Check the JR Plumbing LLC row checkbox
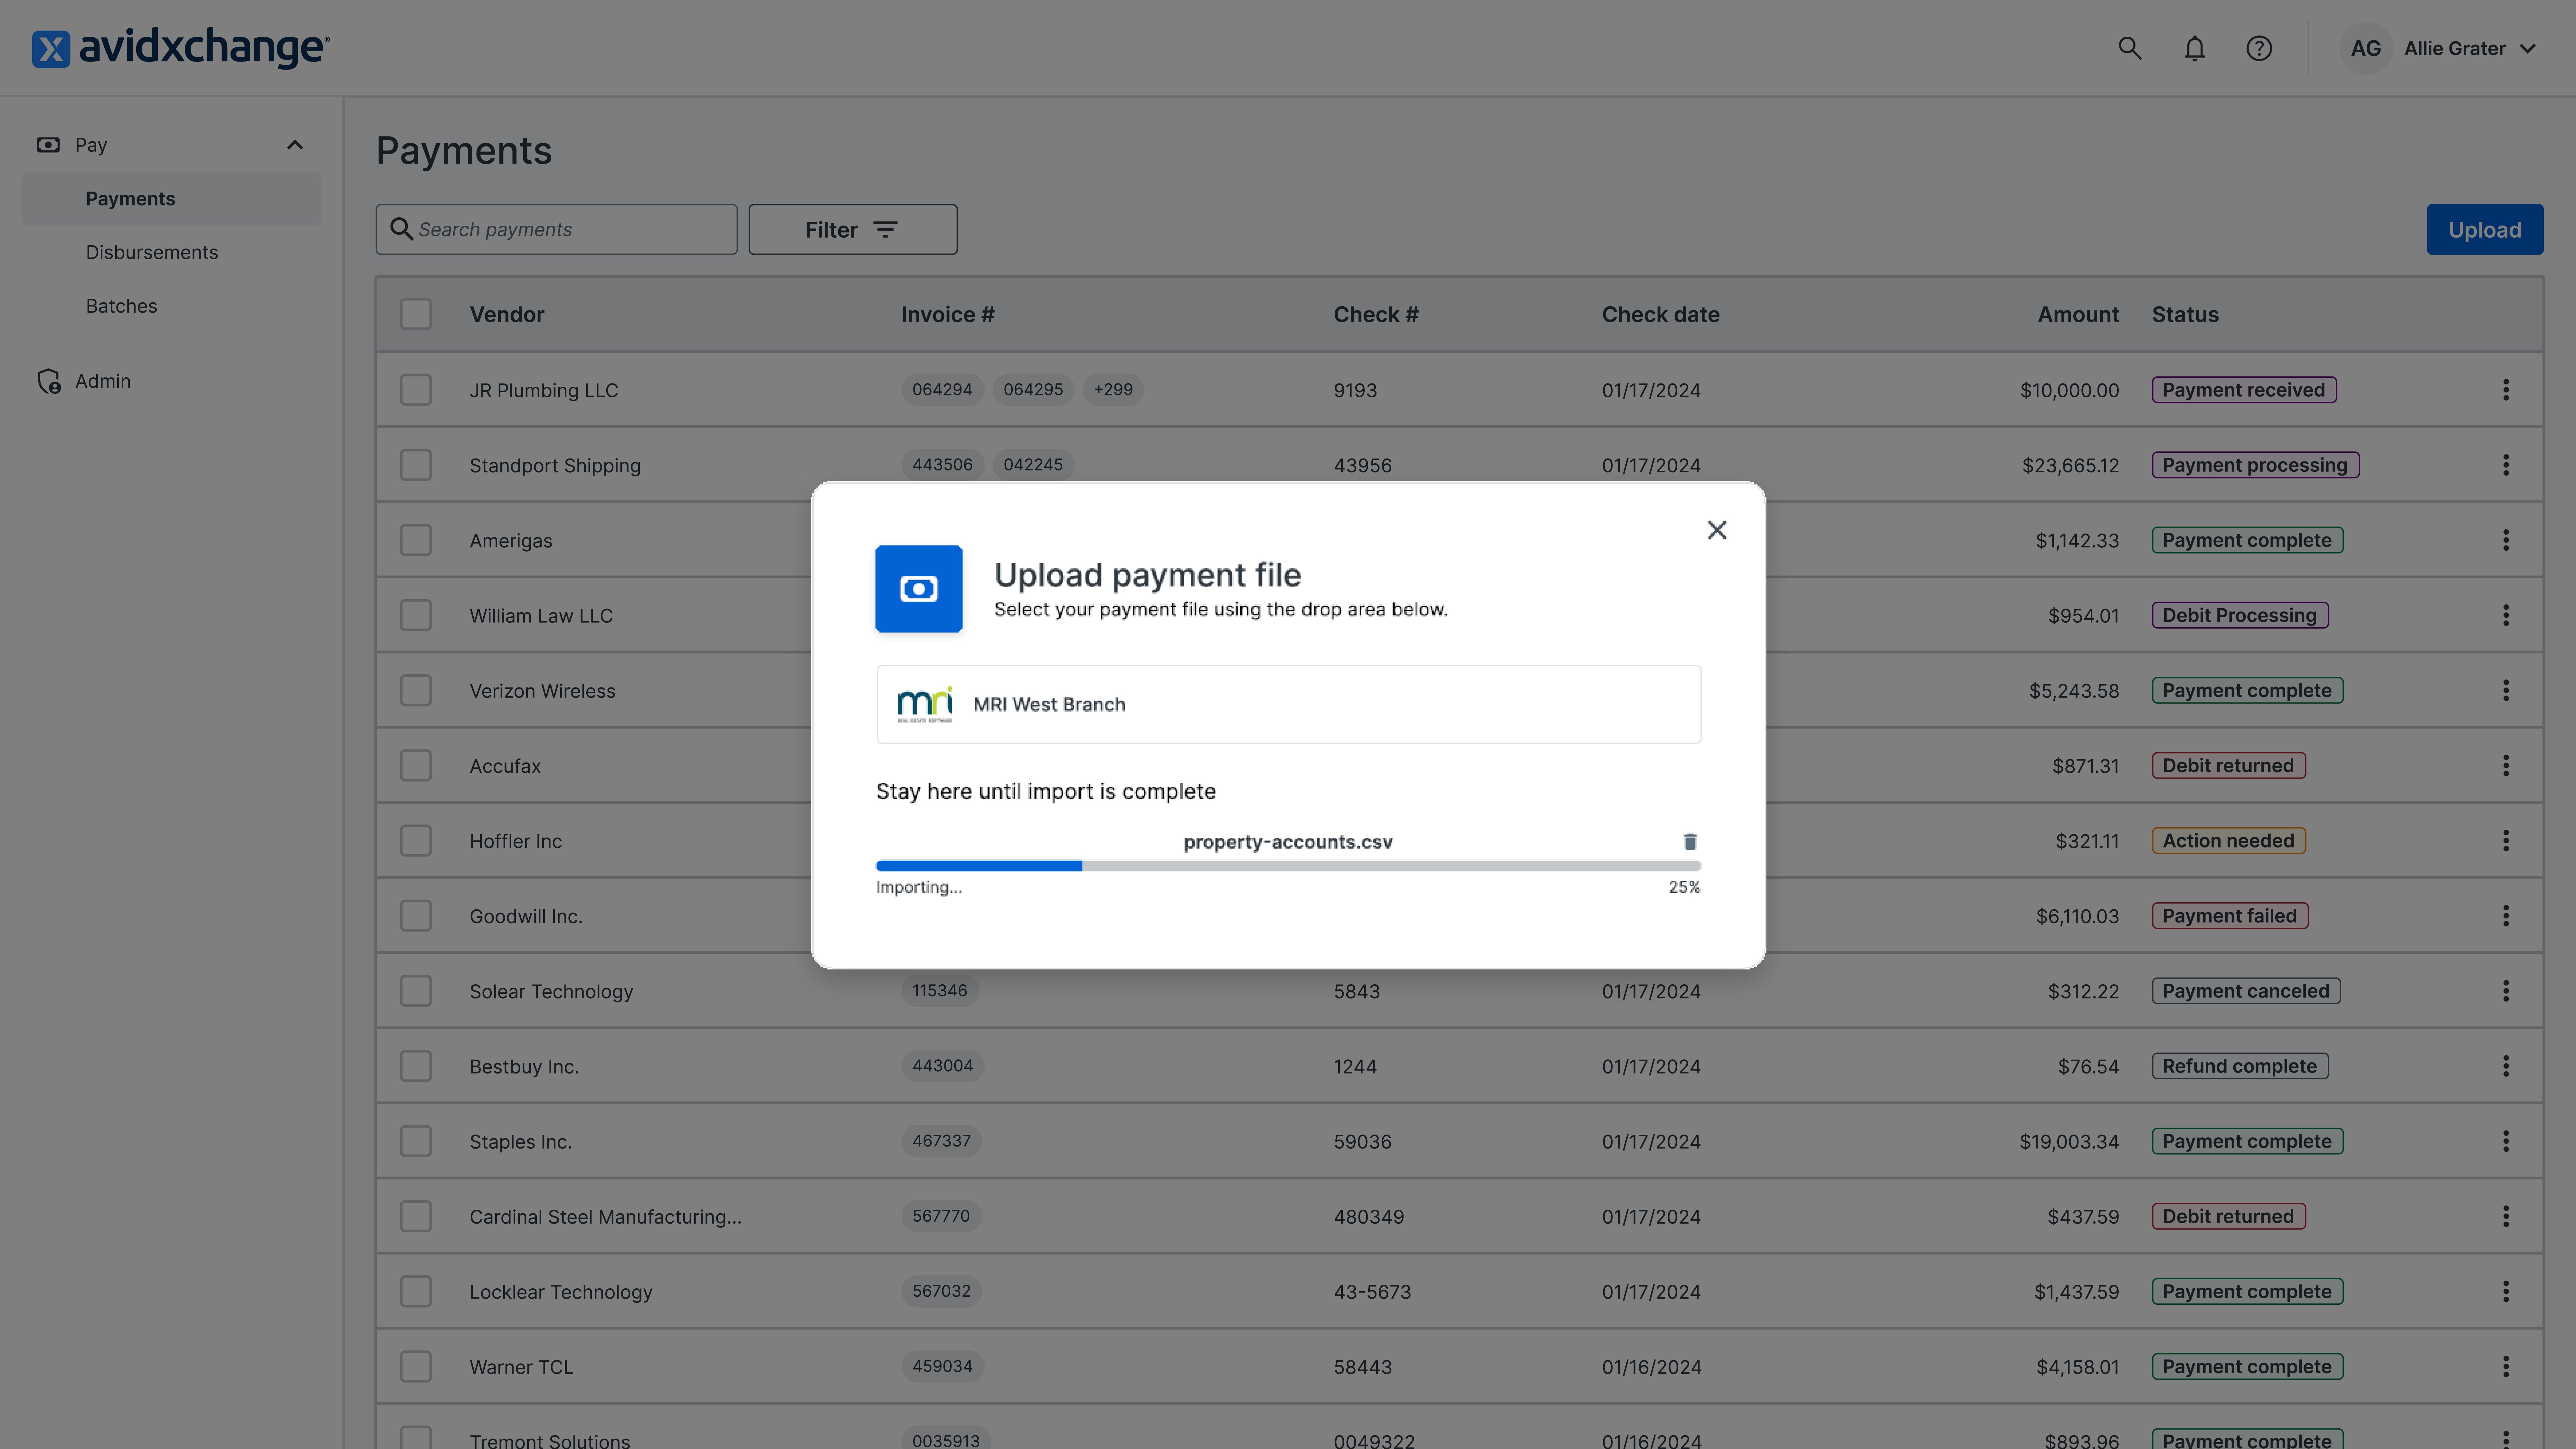 416,390
